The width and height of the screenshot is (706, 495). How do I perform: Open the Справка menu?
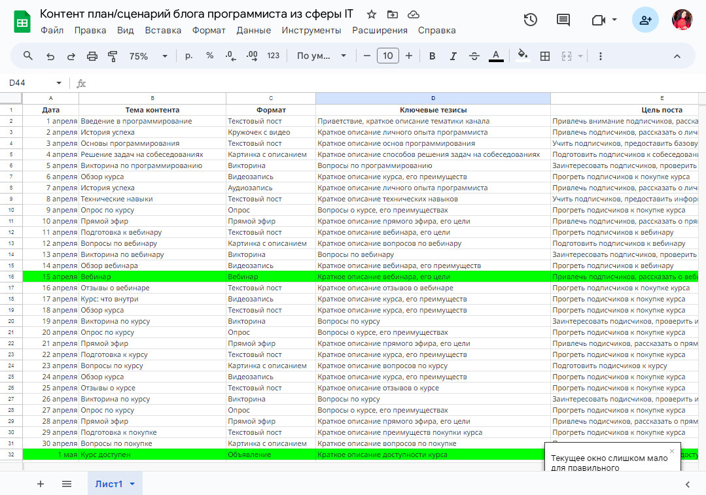pyautogui.click(x=436, y=30)
